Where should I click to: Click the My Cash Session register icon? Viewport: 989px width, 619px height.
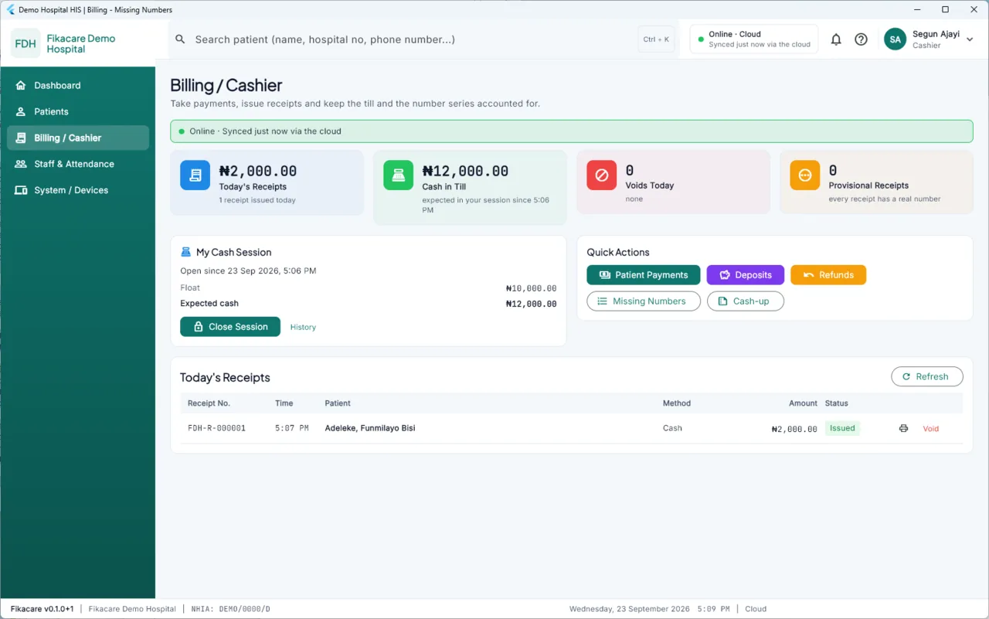(185, 252)
